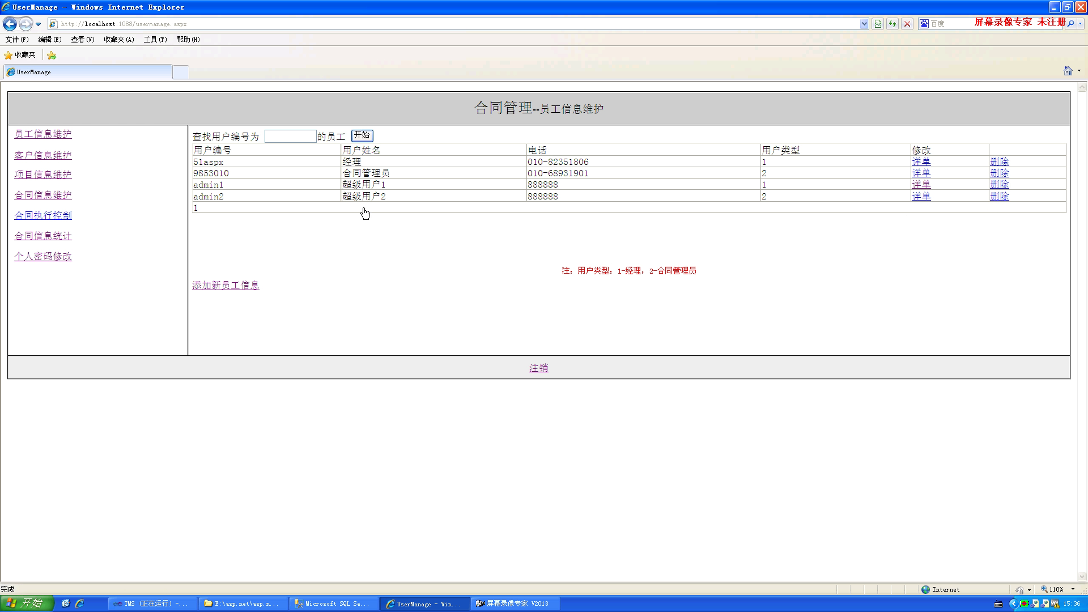The image size is (1088, 612).
Task: Click the search magnifier icon
Action: tap(1070, 24)
